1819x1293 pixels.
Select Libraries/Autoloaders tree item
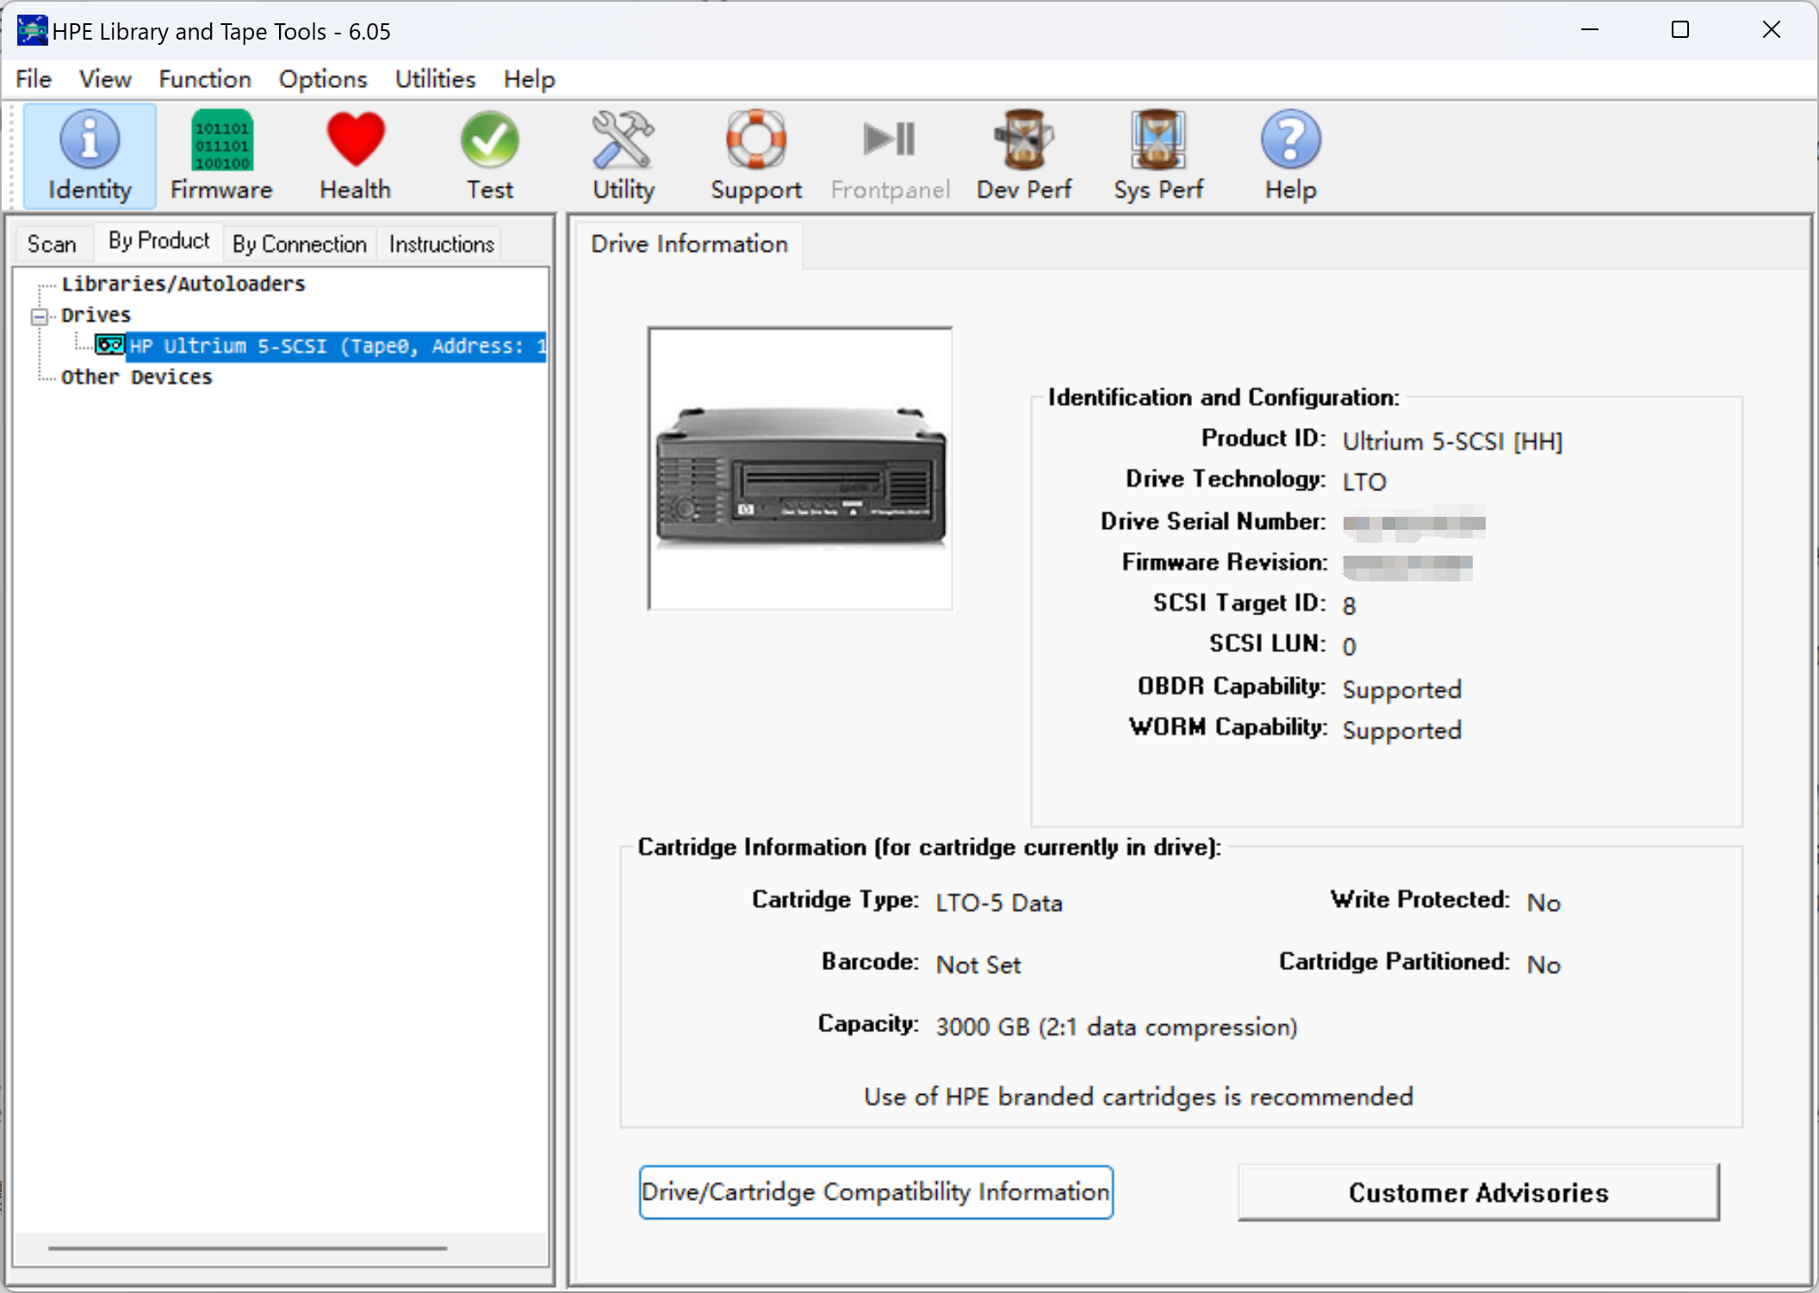[183, 283]
